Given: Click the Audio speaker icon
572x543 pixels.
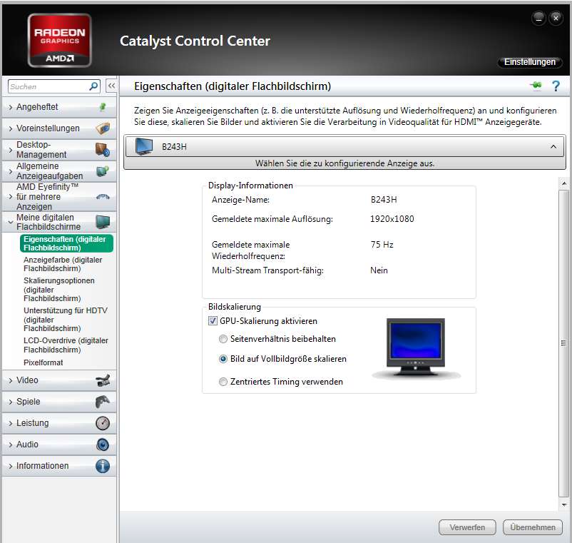Looking at the screenshot, I should [103, 445].
